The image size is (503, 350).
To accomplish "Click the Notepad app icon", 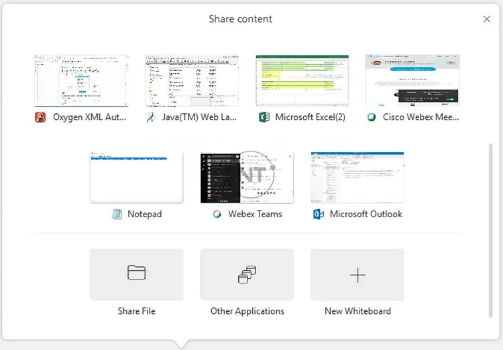I will tap(117, 214).
